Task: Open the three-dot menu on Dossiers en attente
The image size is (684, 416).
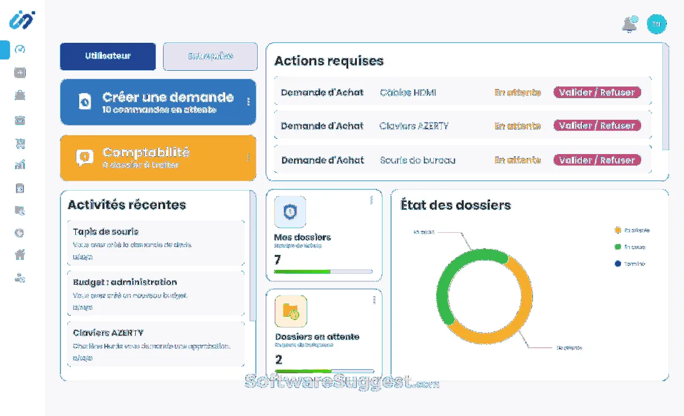Action: click(374, 300)
